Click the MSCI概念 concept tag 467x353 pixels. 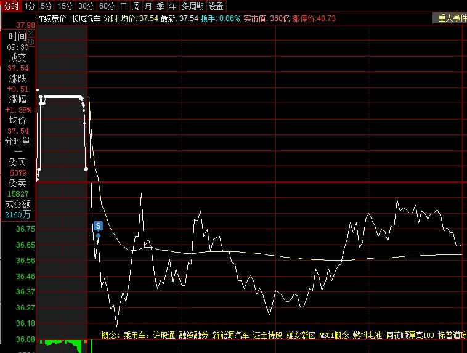tap(334, 335)
